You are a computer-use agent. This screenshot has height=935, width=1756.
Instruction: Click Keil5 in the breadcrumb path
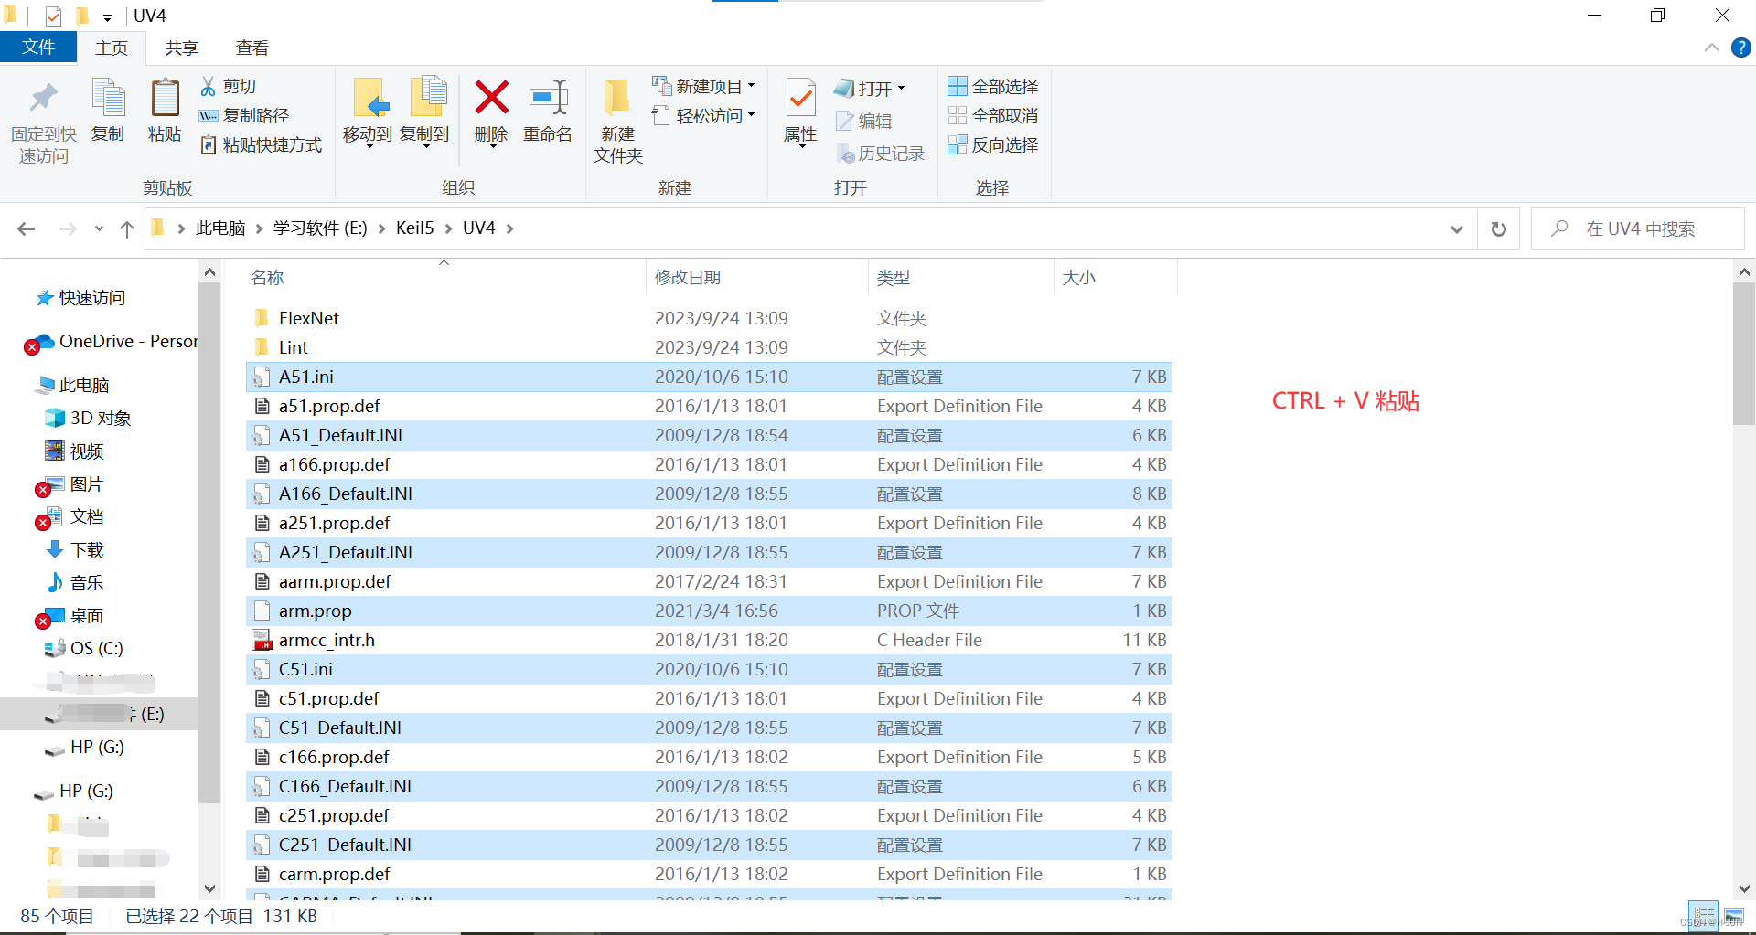(x=414, y=228)
